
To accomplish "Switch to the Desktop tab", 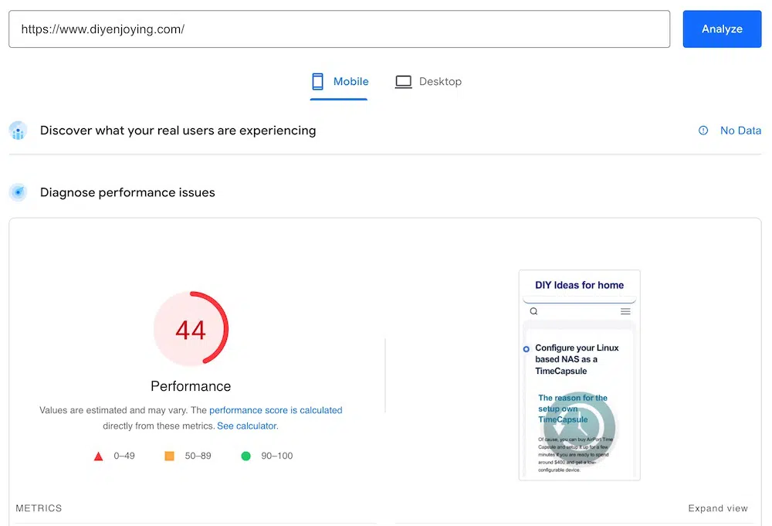I will (428, 82).
